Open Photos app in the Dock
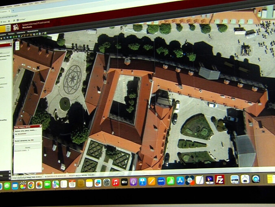The height and width of the screenshot is (207, 275). coord(39,185)
